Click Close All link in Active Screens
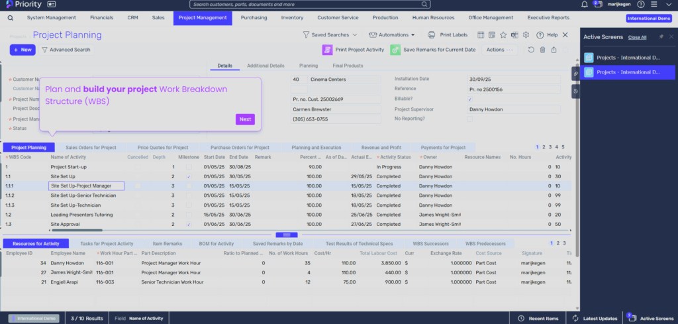The width and height of the screenshot is (678, 324). (x=638, y=37)
